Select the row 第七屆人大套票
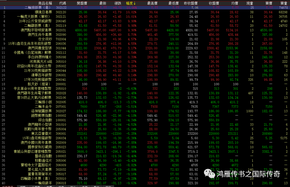The width and height of the screenshot is (290, 187). tap(145, 170)
